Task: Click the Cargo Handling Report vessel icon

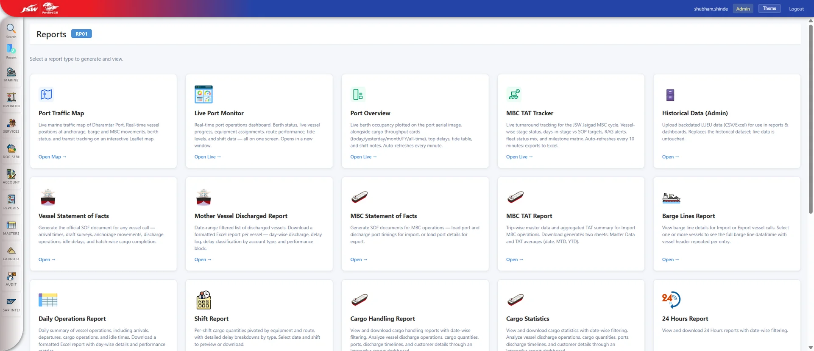Action: pos(360,300)
